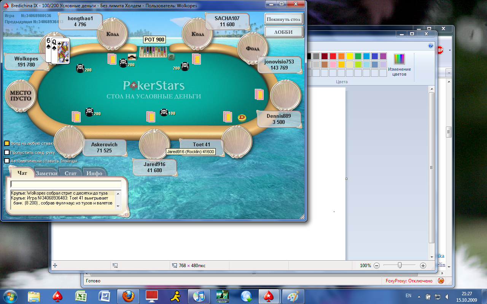Click previous hand number №34068936433
The height and width of the screenshot is (304, 487).
click(48, 22)
